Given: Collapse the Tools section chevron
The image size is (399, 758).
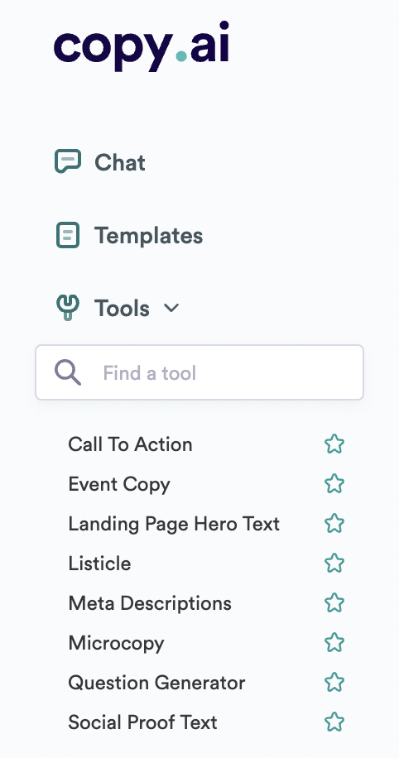Looking at the screenshot, I should tap(171, 308).
